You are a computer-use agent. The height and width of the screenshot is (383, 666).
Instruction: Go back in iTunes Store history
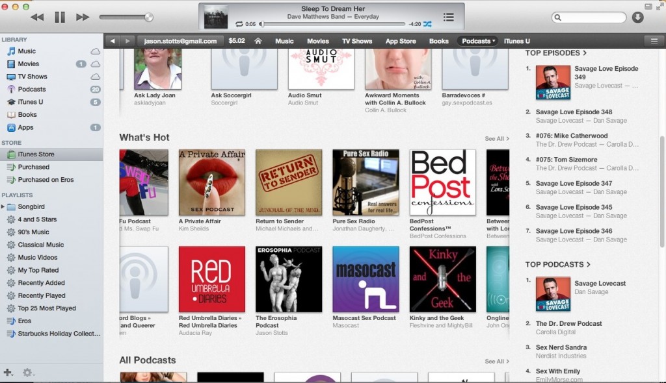(x=113, y=41)
